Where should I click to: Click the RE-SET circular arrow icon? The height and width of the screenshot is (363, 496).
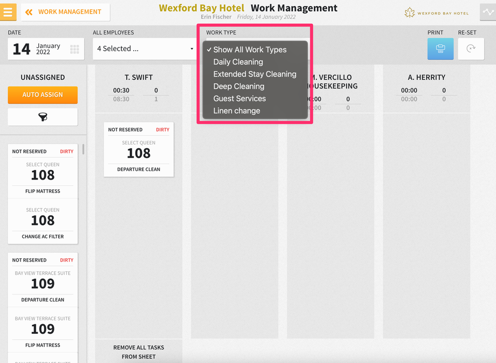pyautogui.click(x=471, y=49)
